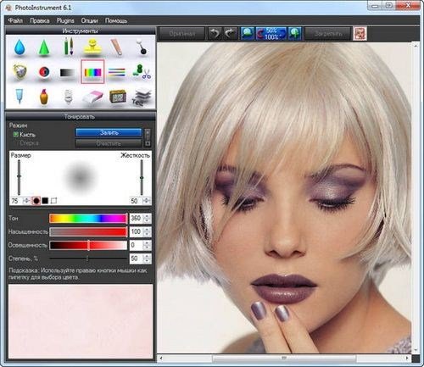Select the pink eraser tool
Image resolution: width=424 pixels, height=367 pixels.
click(92, 97)
